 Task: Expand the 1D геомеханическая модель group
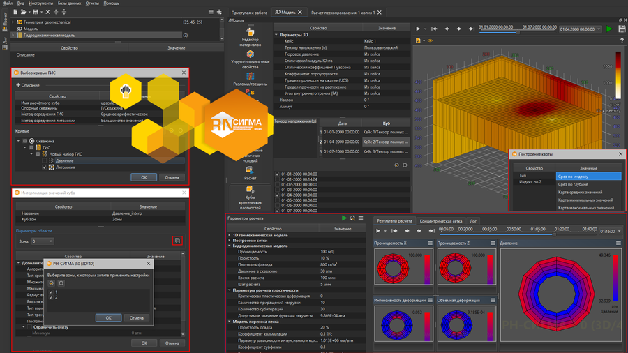click(x=230, y=235)
